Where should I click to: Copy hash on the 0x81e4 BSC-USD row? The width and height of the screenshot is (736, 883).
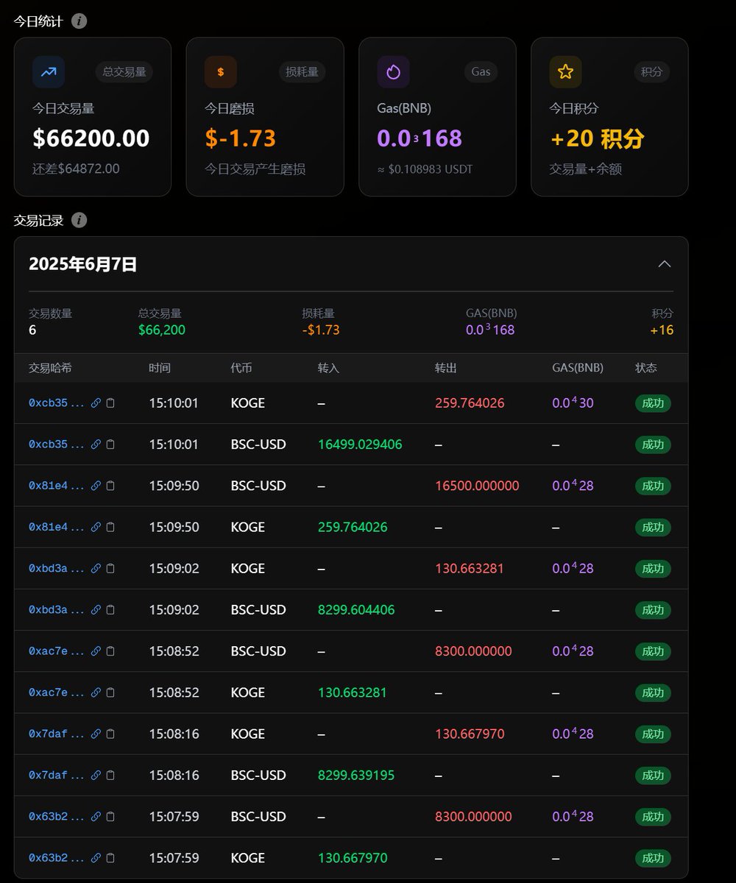click(110, 486)
